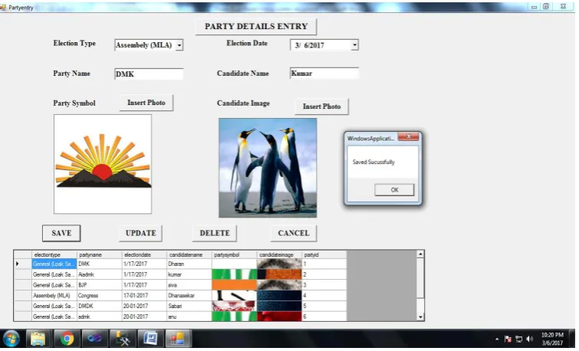Open the clock showing 10:20 PM

click(x=552, y=339)
